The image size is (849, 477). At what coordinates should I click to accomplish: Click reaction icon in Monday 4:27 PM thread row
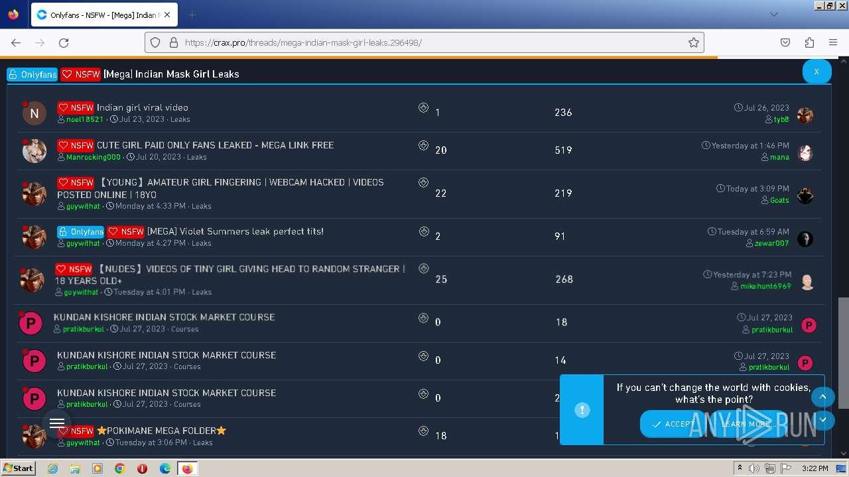[x=423, y=231]
